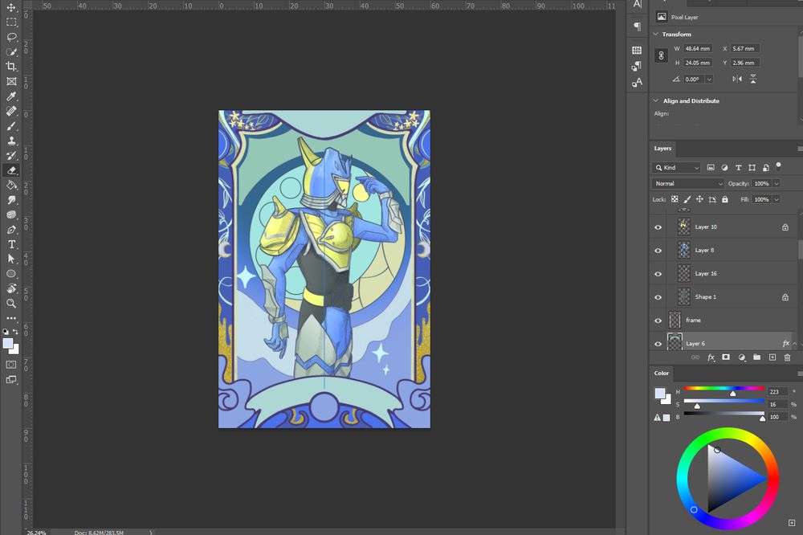The height and width of the screenshot is (535, 803).
Task: Select the Hand tool
Action: [11, 288]
